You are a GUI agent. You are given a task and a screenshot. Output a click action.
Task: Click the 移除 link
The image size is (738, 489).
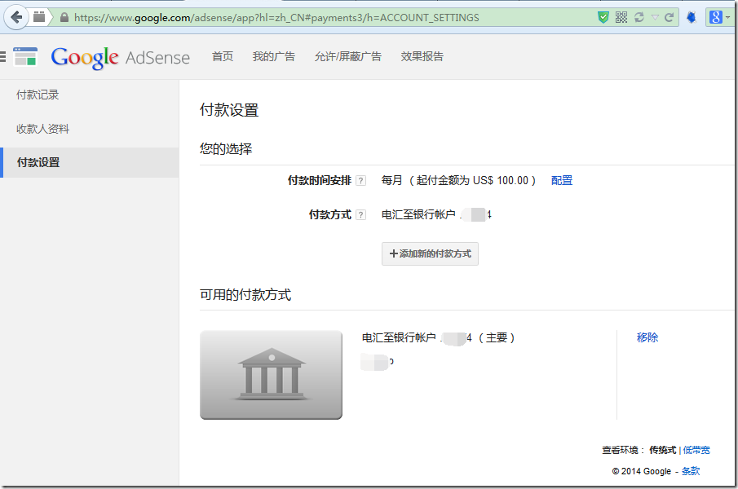coord(647,337)
